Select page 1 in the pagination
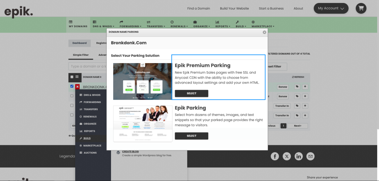Screen dimensions: 379x181 [x=283, y=126]
